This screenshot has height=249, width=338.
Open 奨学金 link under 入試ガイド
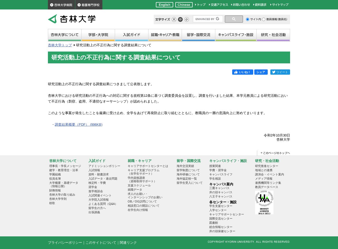click(x=93, y=187)
